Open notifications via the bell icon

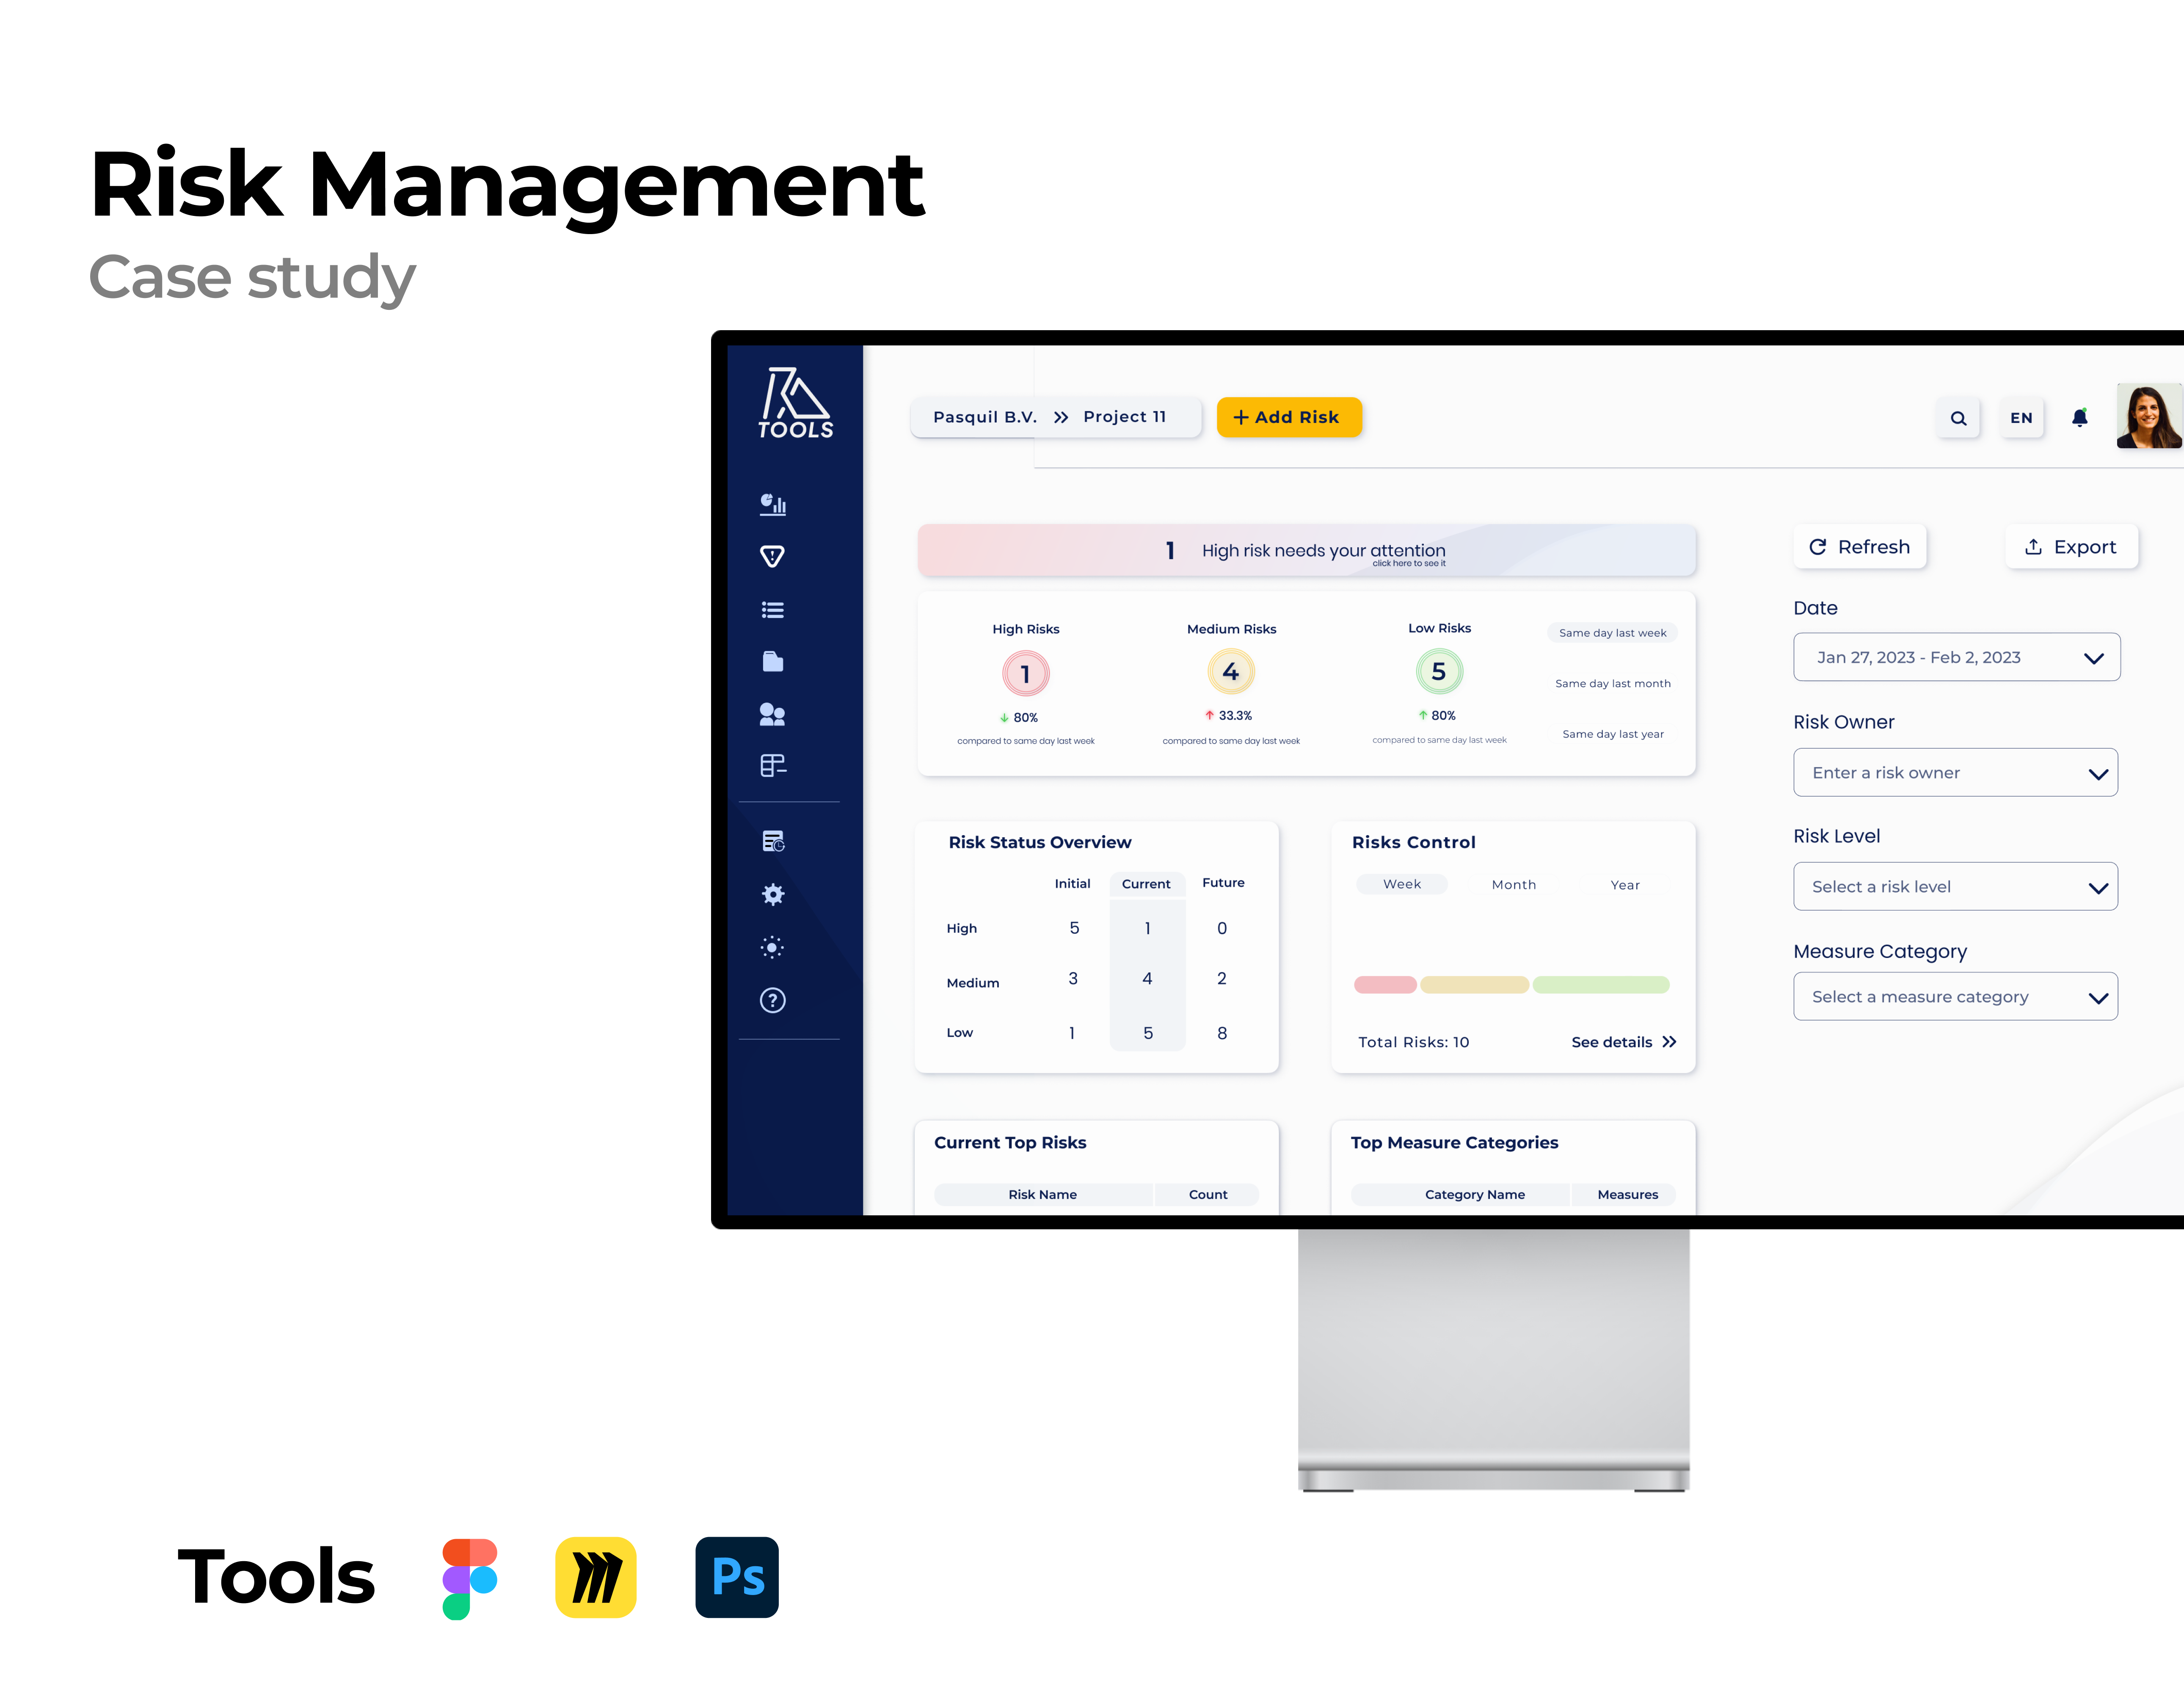pos(2080,417)
